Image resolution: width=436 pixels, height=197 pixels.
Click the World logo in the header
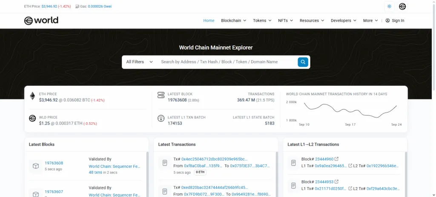coord(41,20)
